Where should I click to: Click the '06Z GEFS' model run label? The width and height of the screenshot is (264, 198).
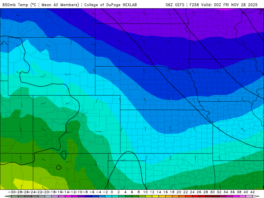click(x=175, y=5)
